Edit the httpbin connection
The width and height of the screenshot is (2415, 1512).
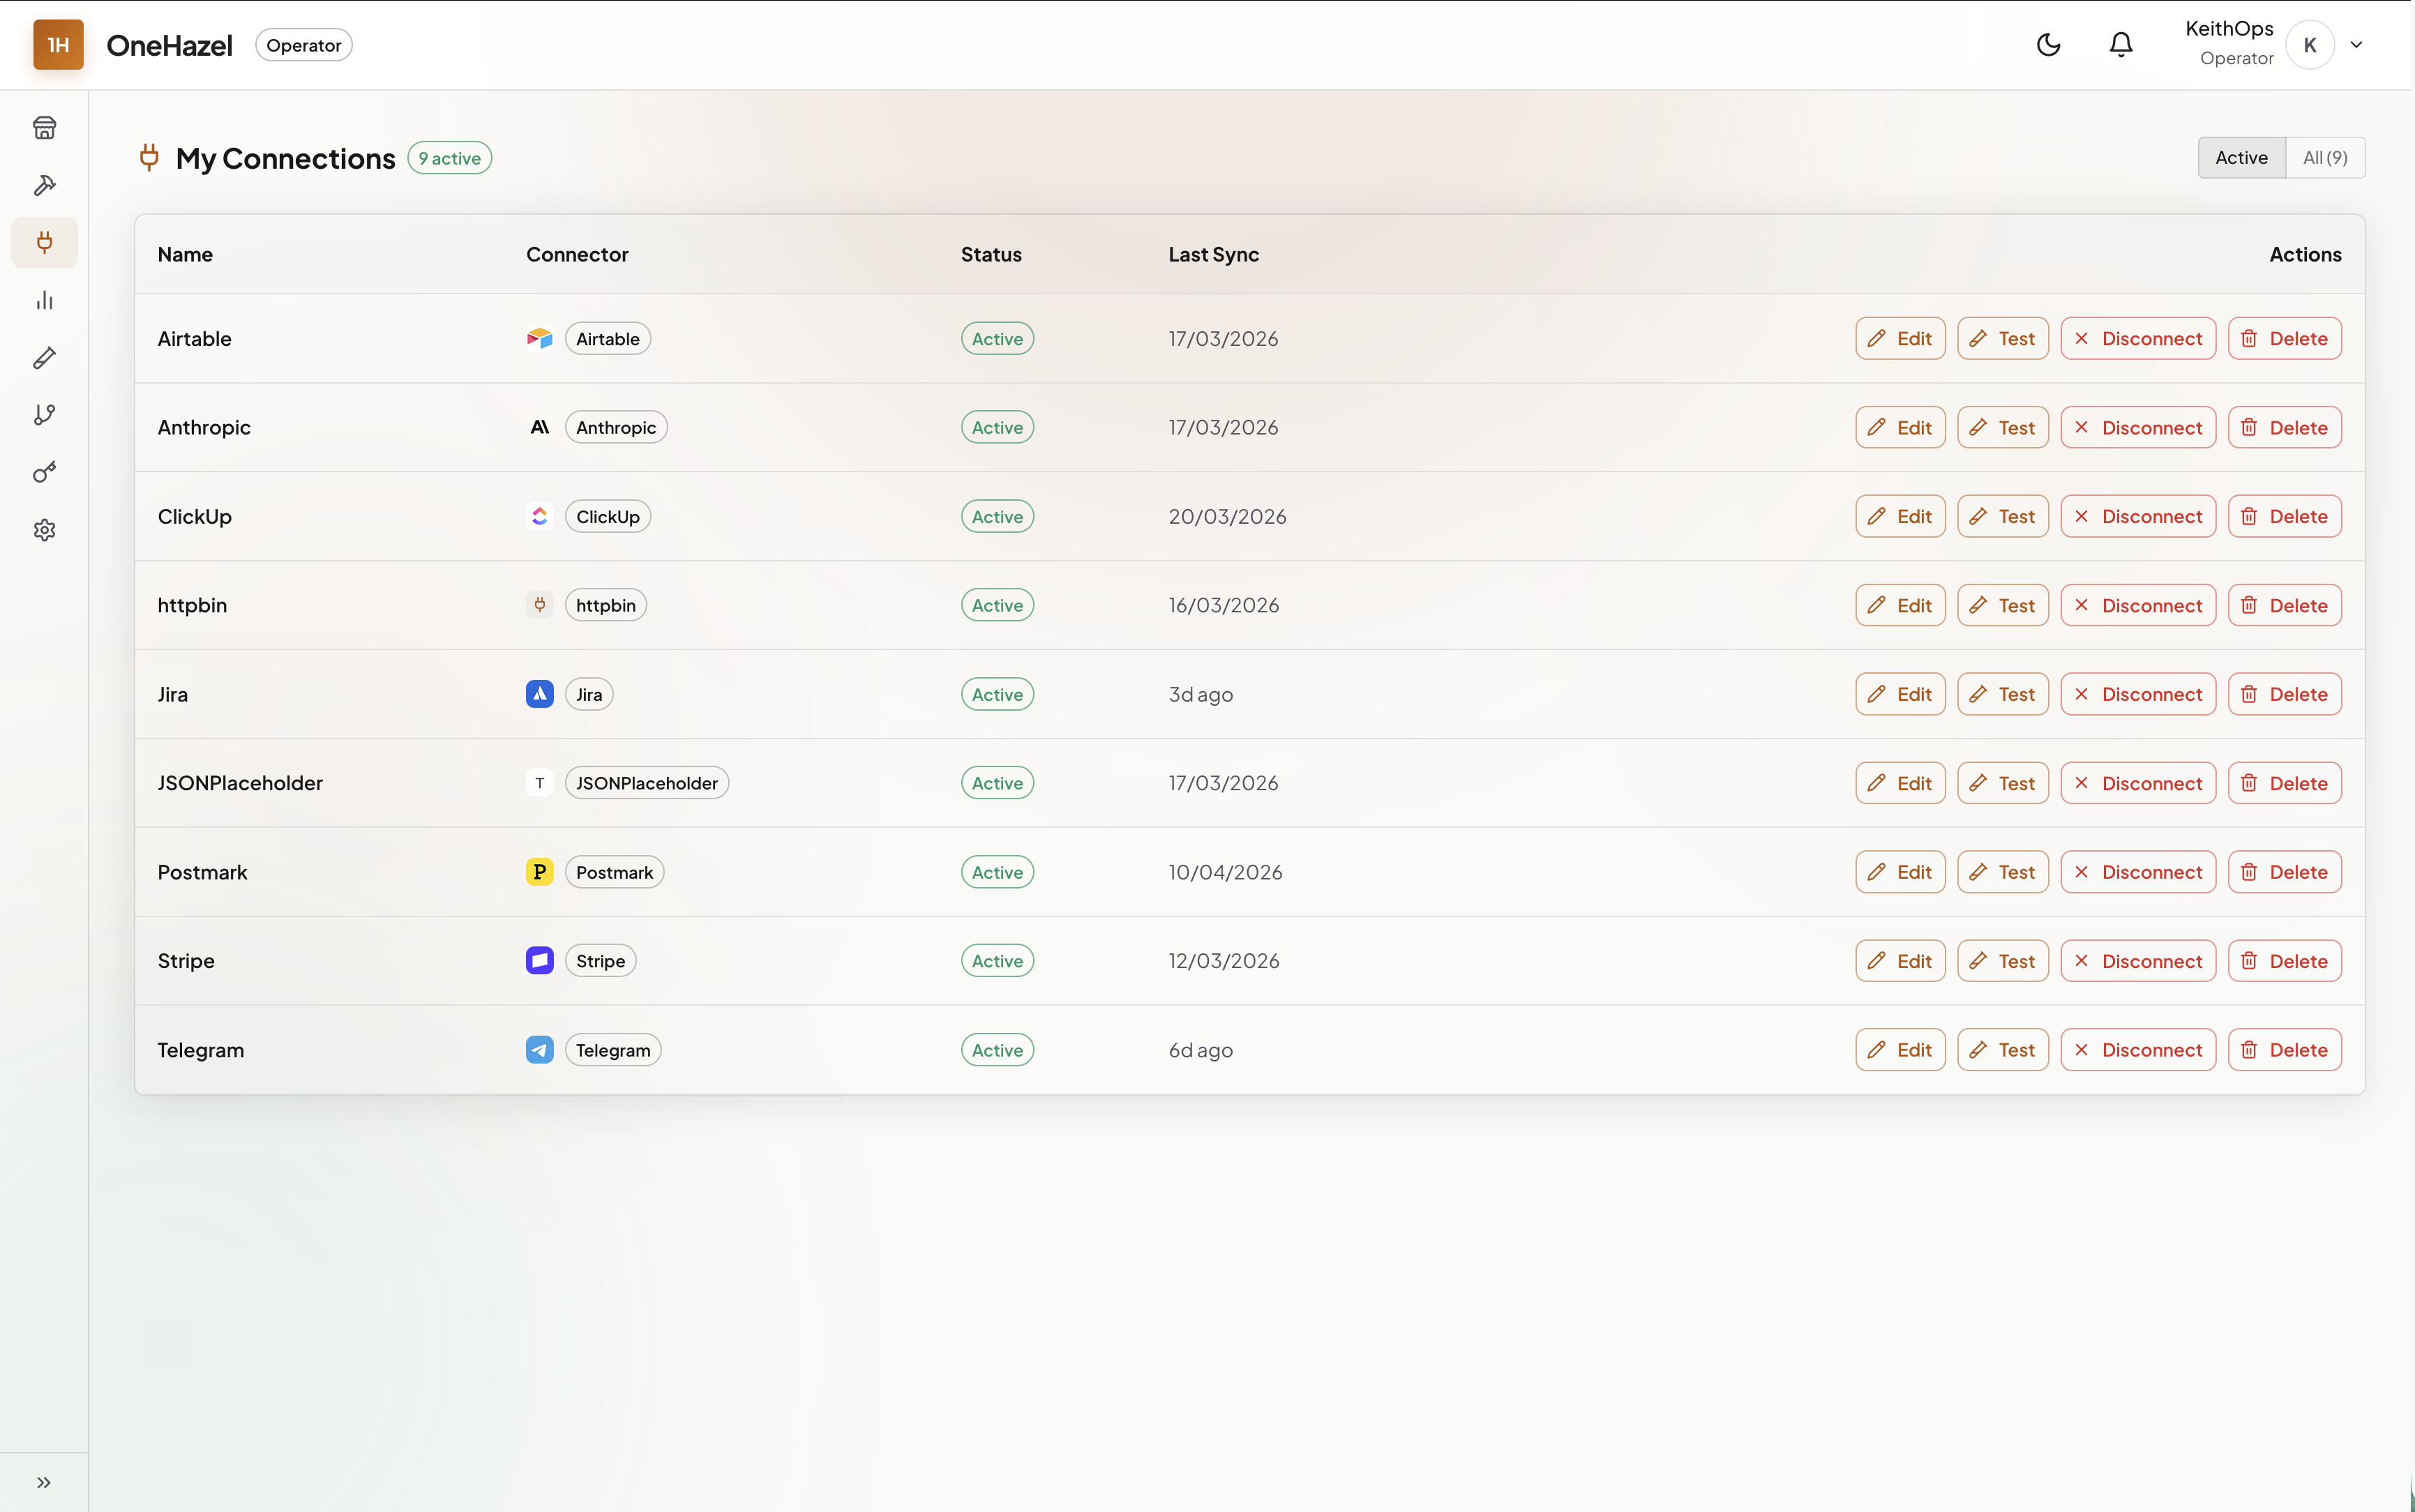click(x=1900, y=605)
